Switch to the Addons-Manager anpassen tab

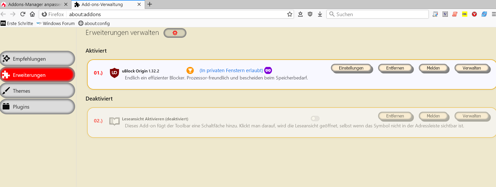coord(34,4)
